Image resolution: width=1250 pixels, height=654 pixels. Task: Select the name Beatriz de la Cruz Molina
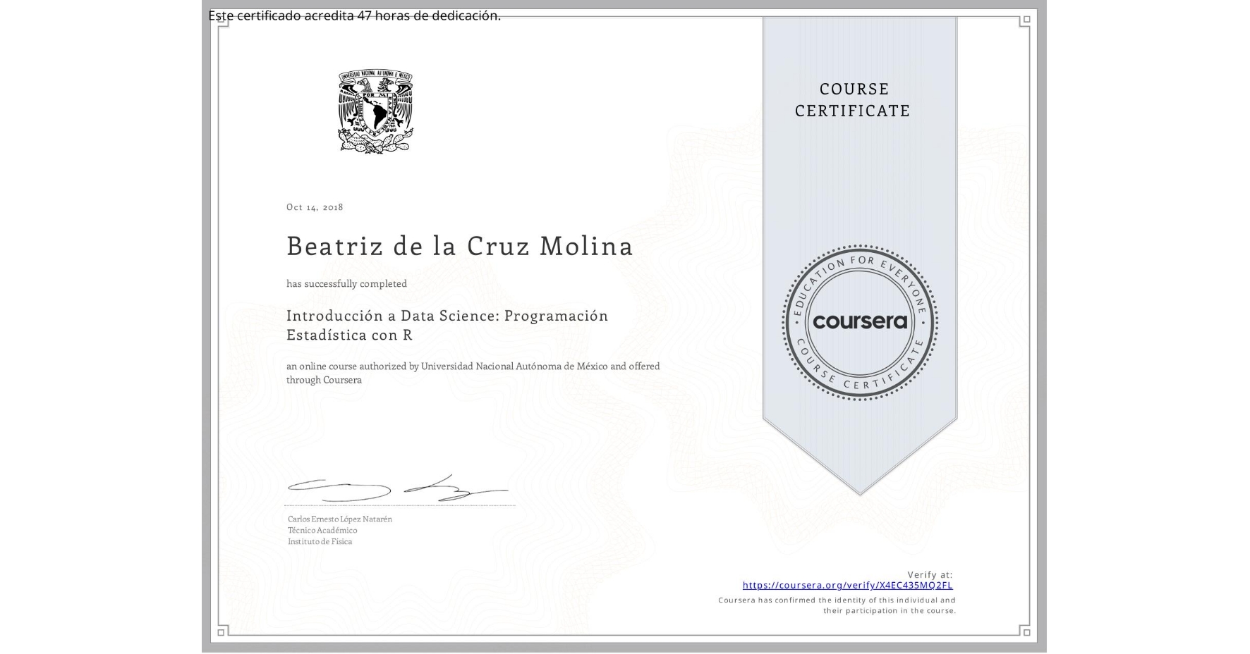pos(459,245)
